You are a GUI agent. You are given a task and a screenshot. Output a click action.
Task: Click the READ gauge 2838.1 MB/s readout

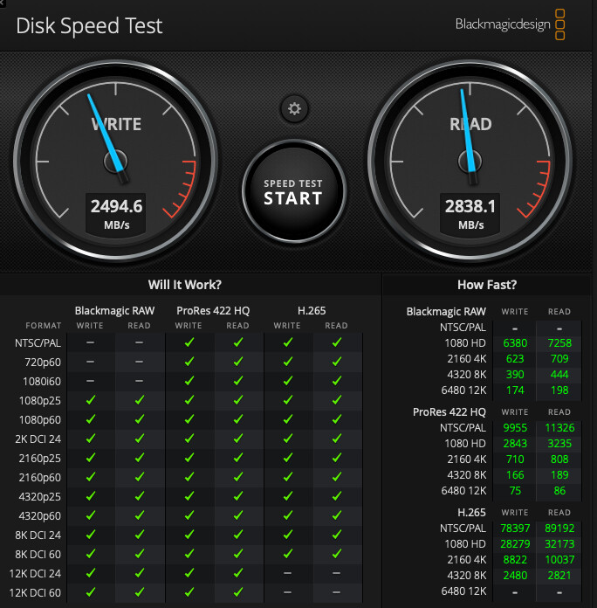(x=470, y=214)
